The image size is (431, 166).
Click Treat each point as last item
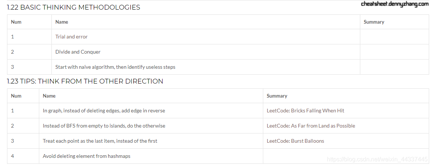[x=100, y=141]
